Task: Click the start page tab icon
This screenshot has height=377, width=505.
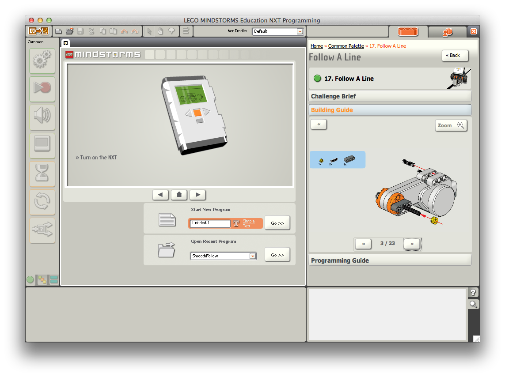Action: [x=65, y=43]
